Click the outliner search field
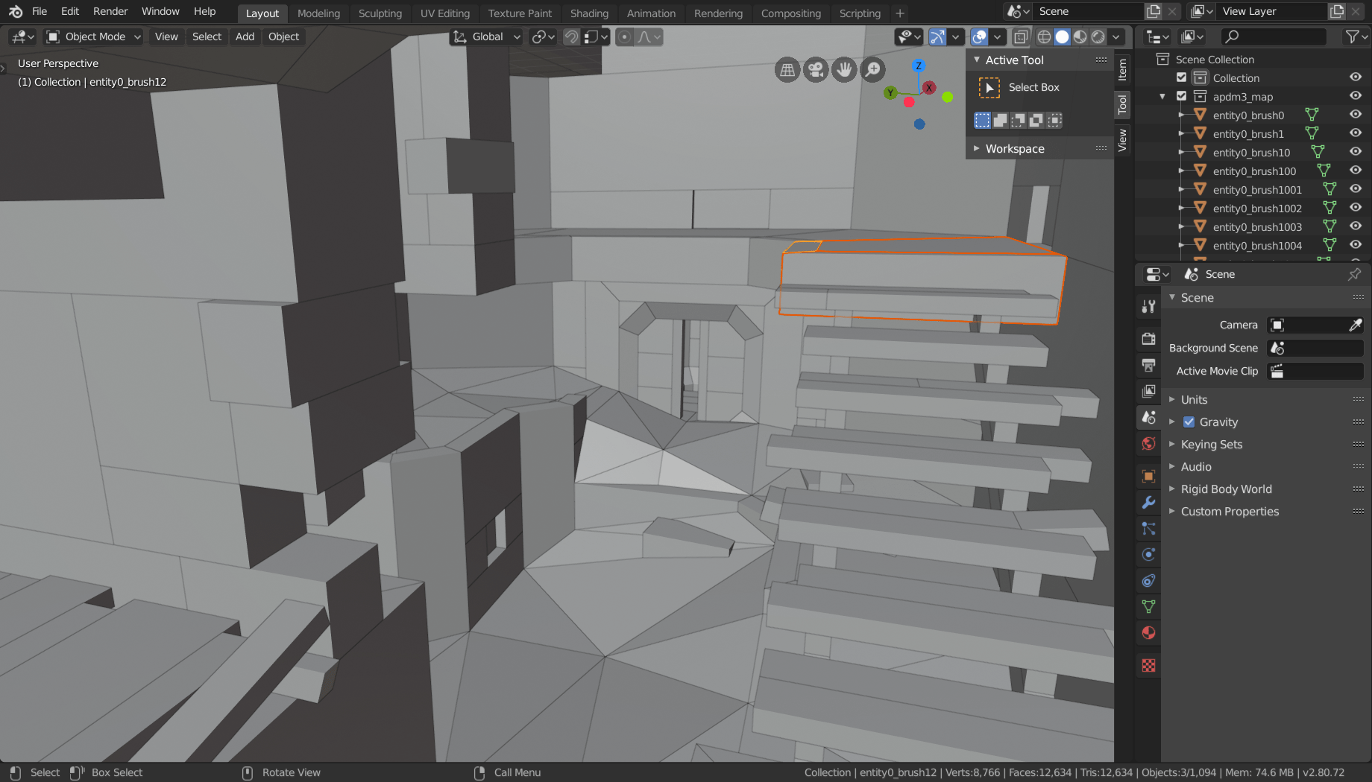Image resolution: width=1372 pixels, height=782 pixels. (1273, 36)
